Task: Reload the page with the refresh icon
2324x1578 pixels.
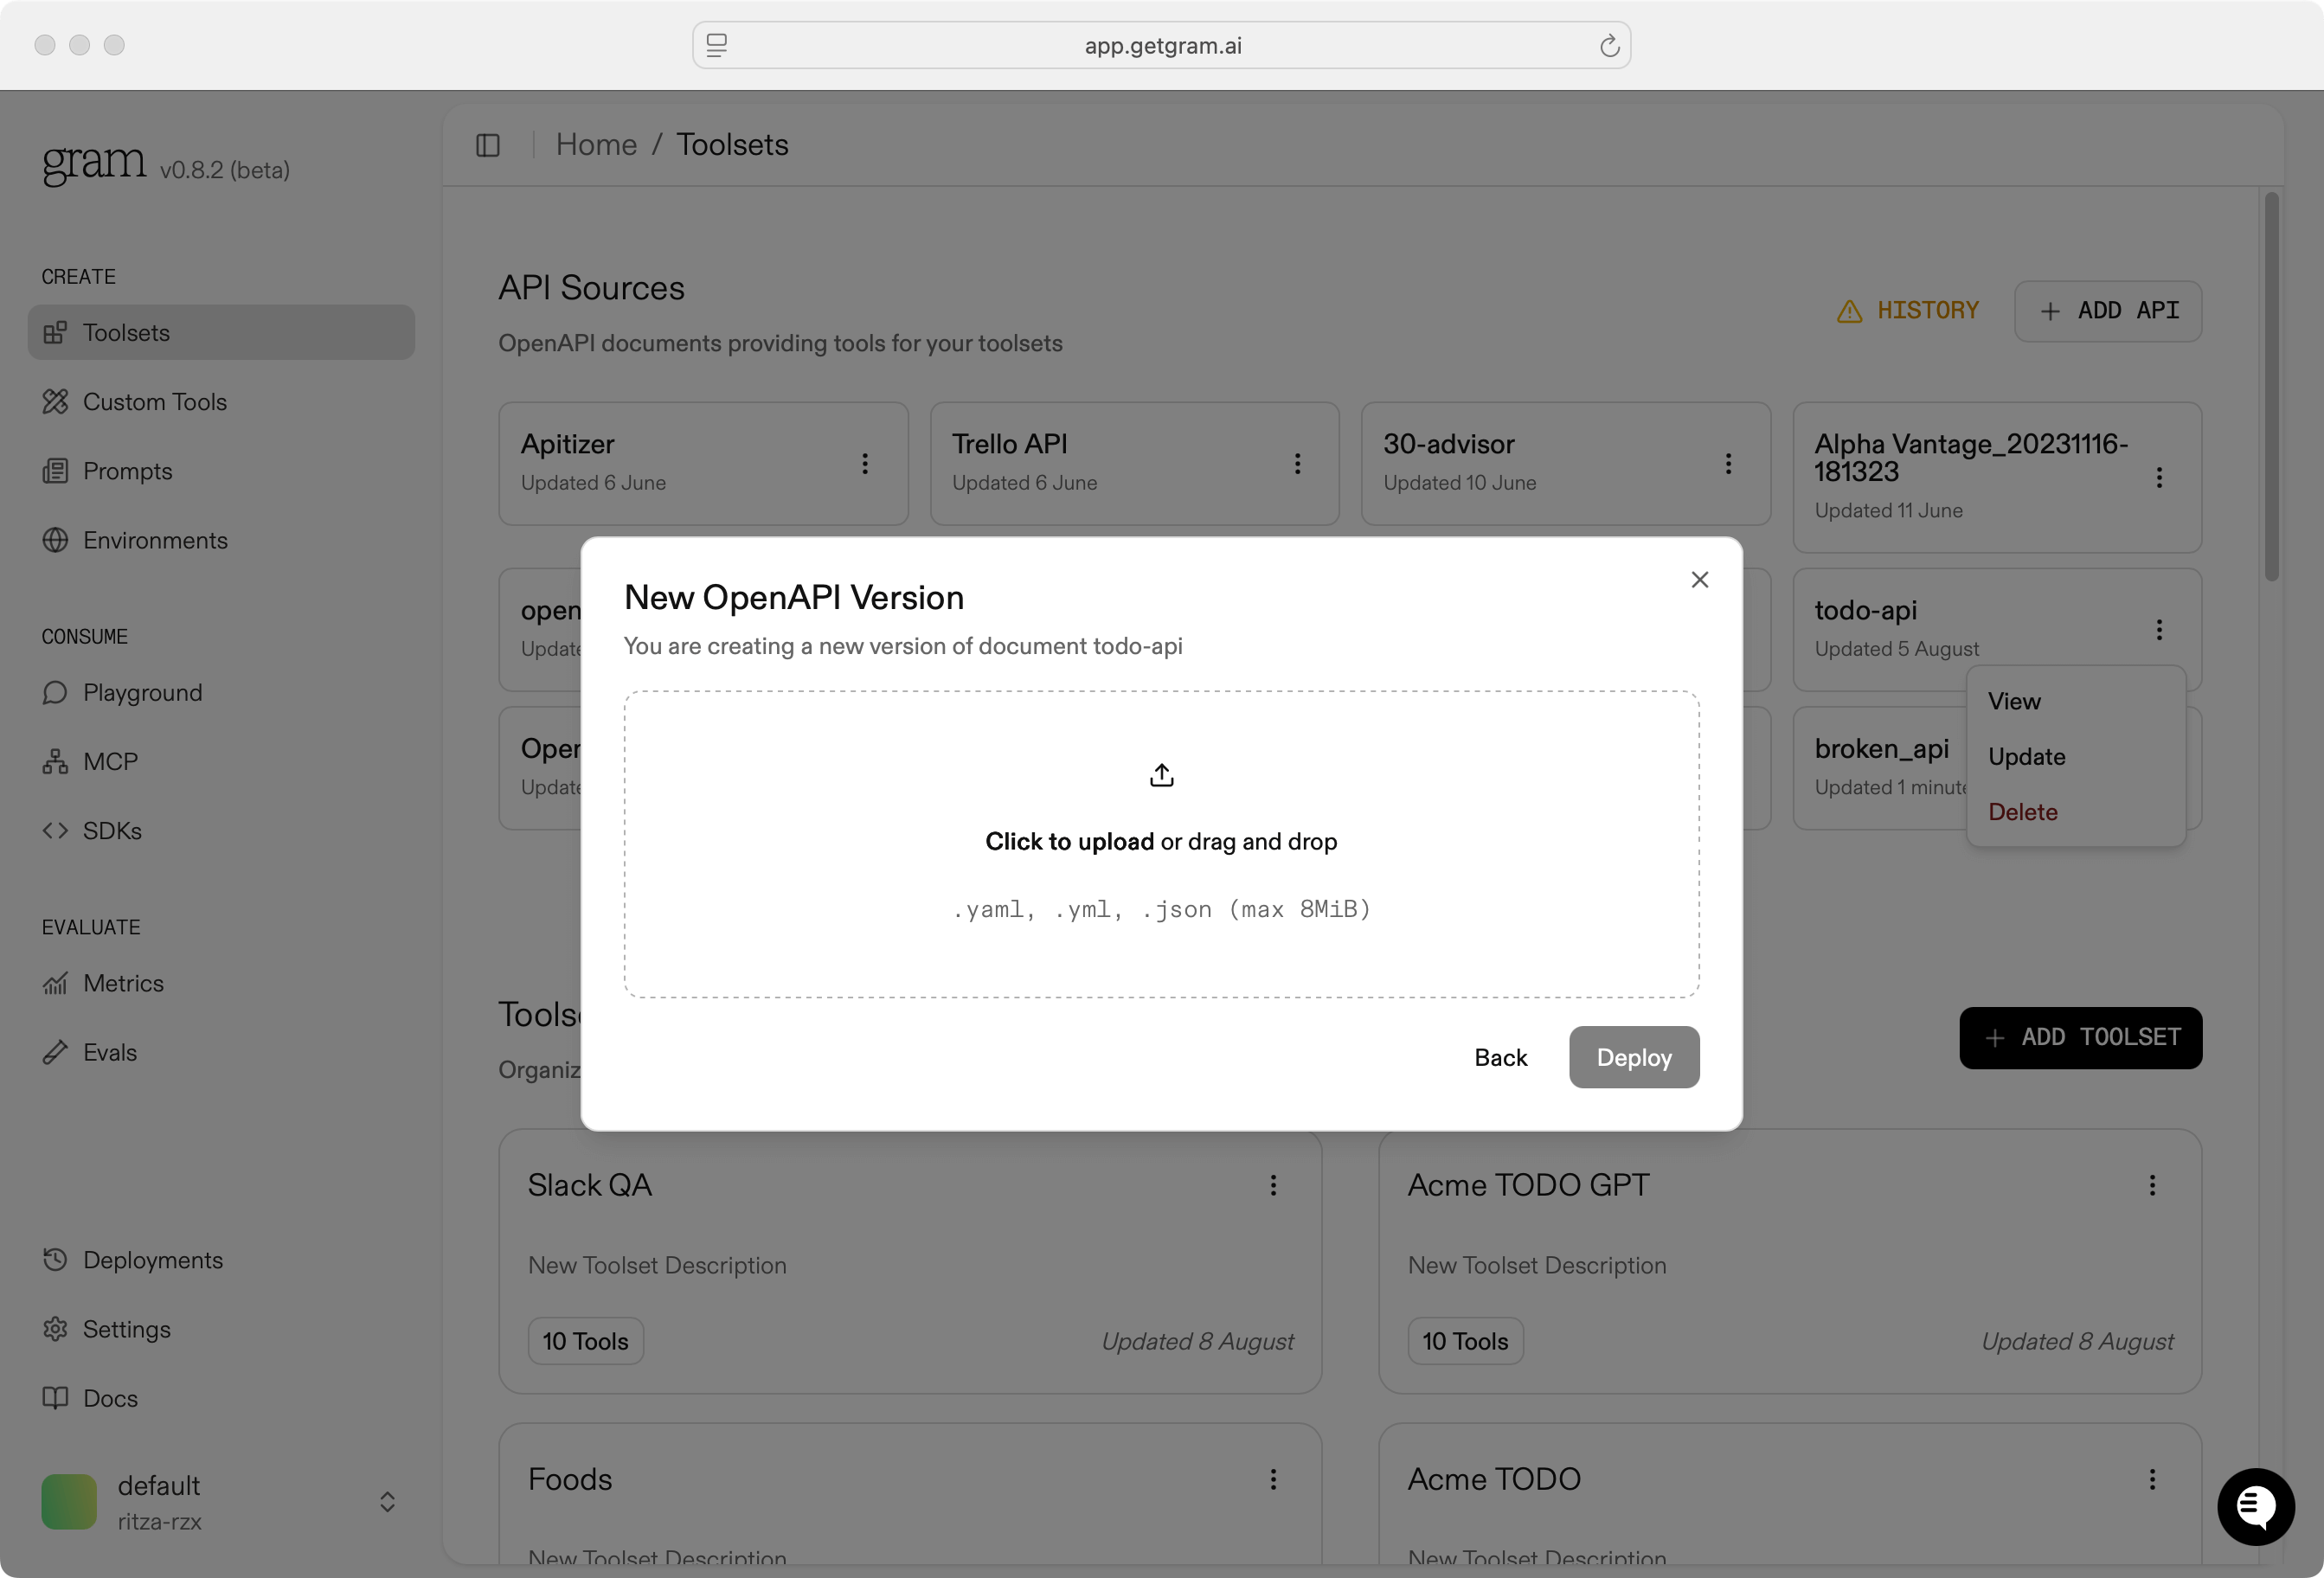Action: (1609, 45)
